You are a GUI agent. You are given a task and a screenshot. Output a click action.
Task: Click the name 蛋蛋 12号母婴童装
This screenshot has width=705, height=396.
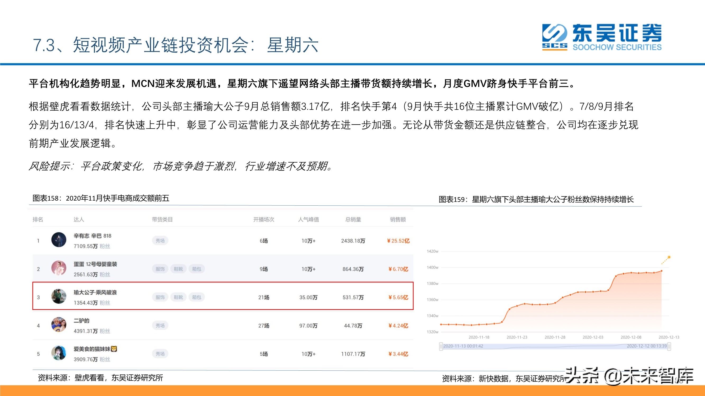coord(95,264)
